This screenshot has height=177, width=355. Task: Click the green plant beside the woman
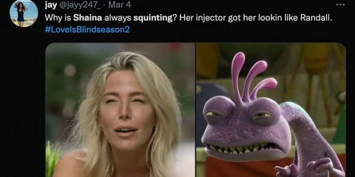click(54, 159)
